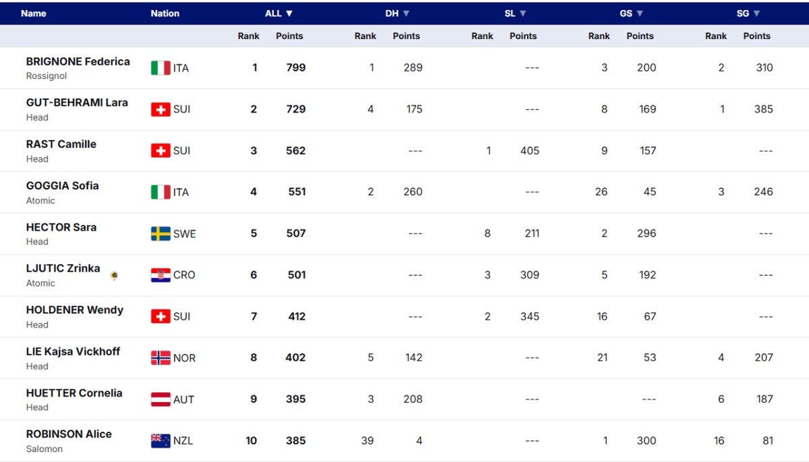Open Gut-Behrami Lara athlete profile
Viewport: 809px width, 462px height.
pyautogui.click(x=77, y=103)
